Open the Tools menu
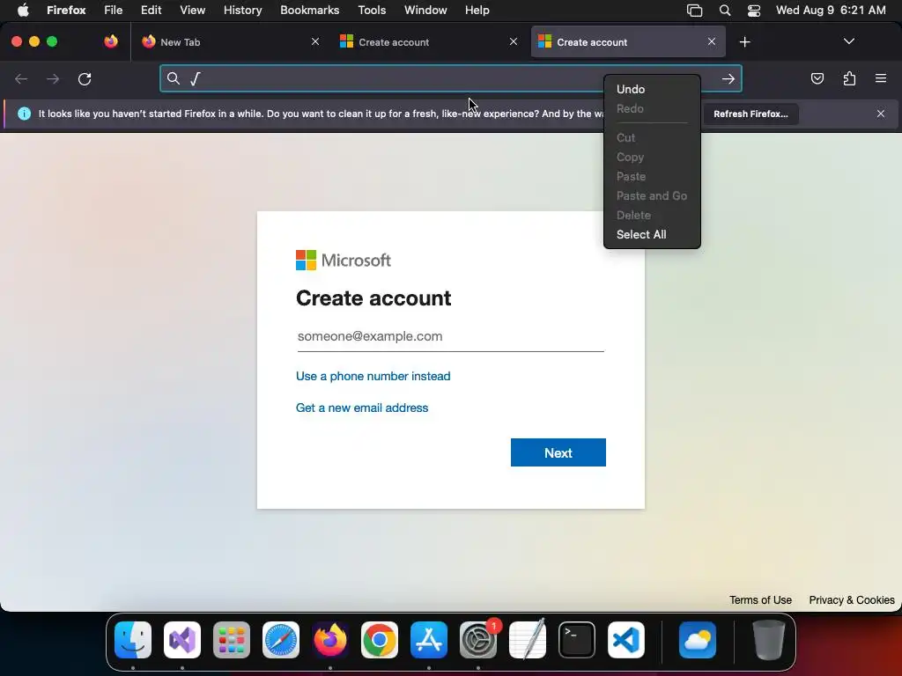The image size is (902, 676). point(372,10)
